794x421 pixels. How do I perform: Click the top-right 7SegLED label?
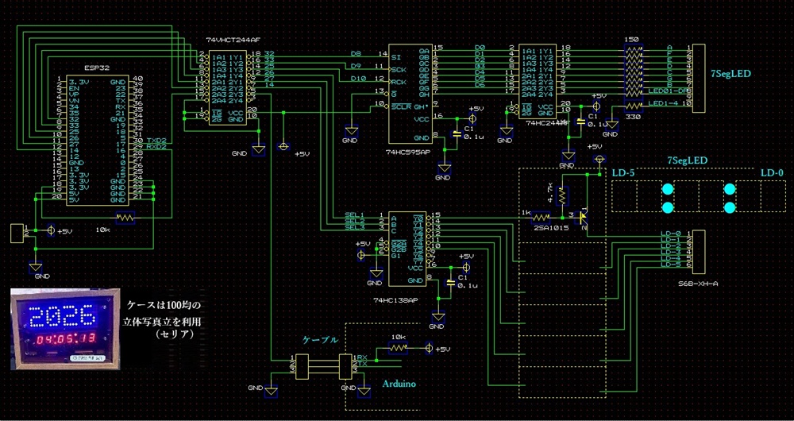[x=731, y=74]
